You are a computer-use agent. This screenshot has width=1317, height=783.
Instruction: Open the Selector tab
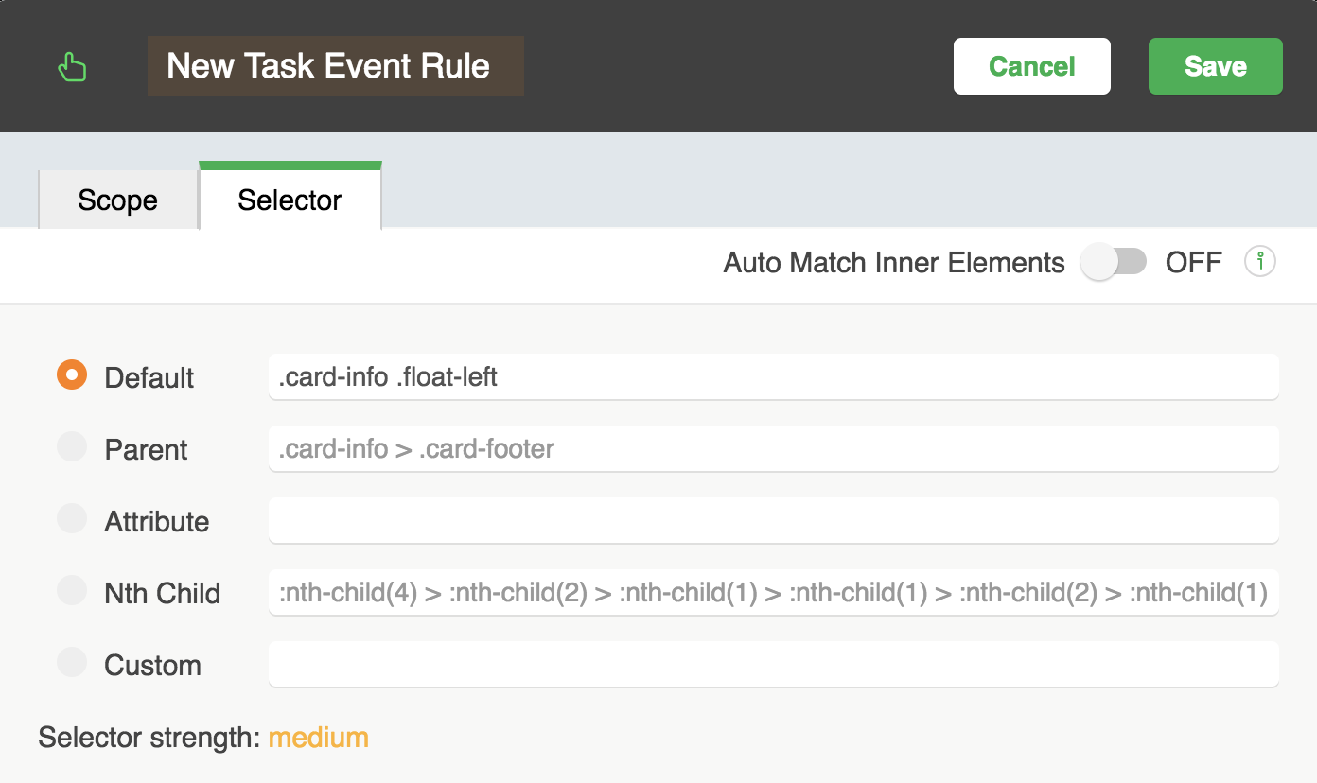(x=290, y=197)
